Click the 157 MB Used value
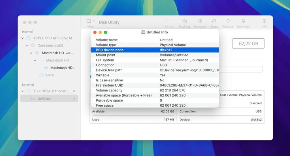290x156 pixels. [x=169, y=120]
